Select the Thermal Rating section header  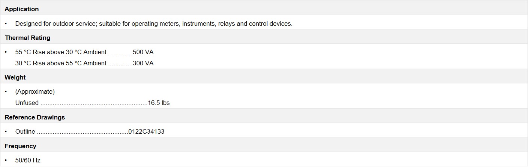(27, 38)
